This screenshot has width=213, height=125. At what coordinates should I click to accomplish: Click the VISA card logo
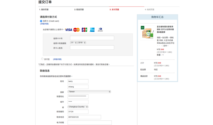pyautogui.click(x=68, y=30)
